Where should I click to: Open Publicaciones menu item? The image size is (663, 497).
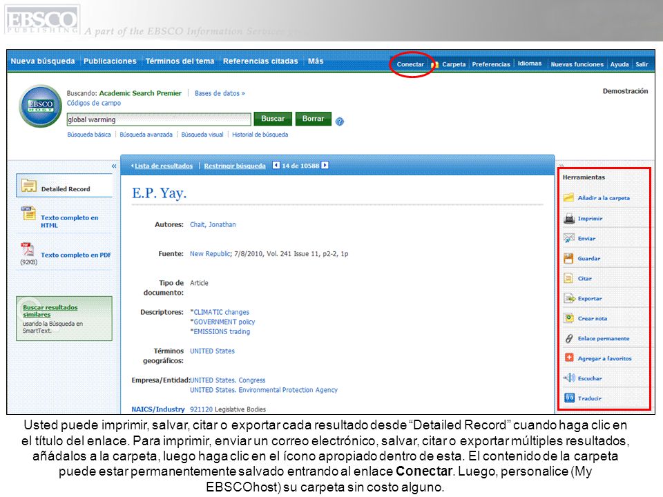click(110, 61)
